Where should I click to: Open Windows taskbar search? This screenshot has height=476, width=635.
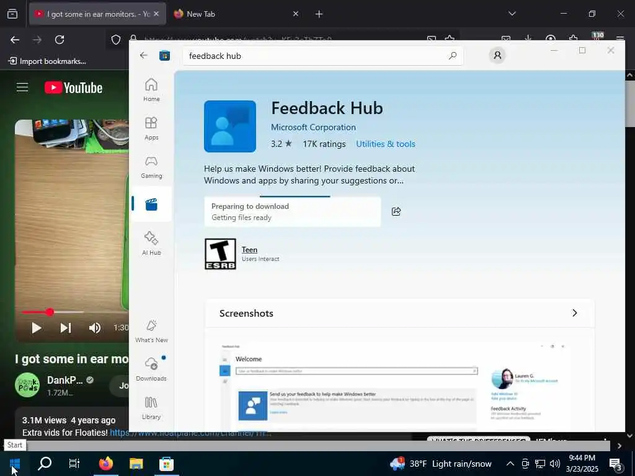[x=45, y=464]
